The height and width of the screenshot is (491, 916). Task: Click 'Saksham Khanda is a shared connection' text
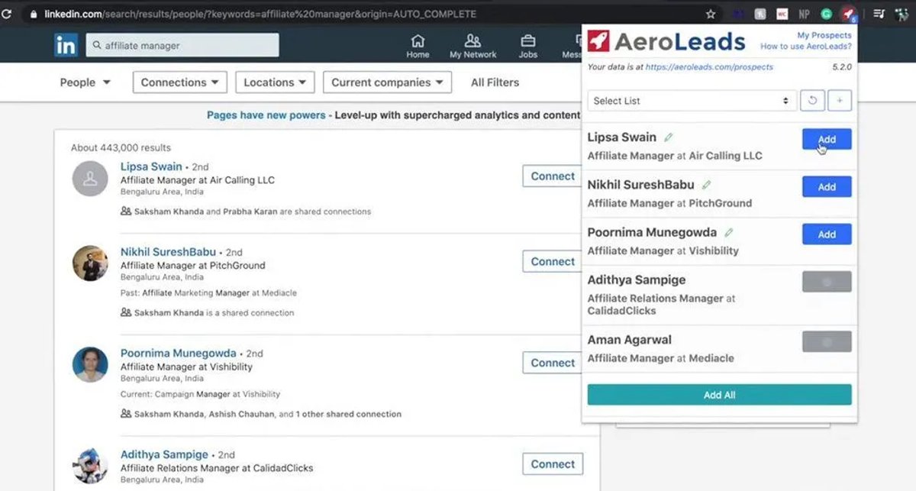[208, 312]
